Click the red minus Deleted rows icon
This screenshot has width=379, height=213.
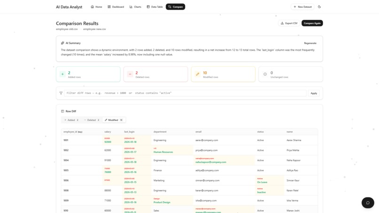tap(130, 74)
